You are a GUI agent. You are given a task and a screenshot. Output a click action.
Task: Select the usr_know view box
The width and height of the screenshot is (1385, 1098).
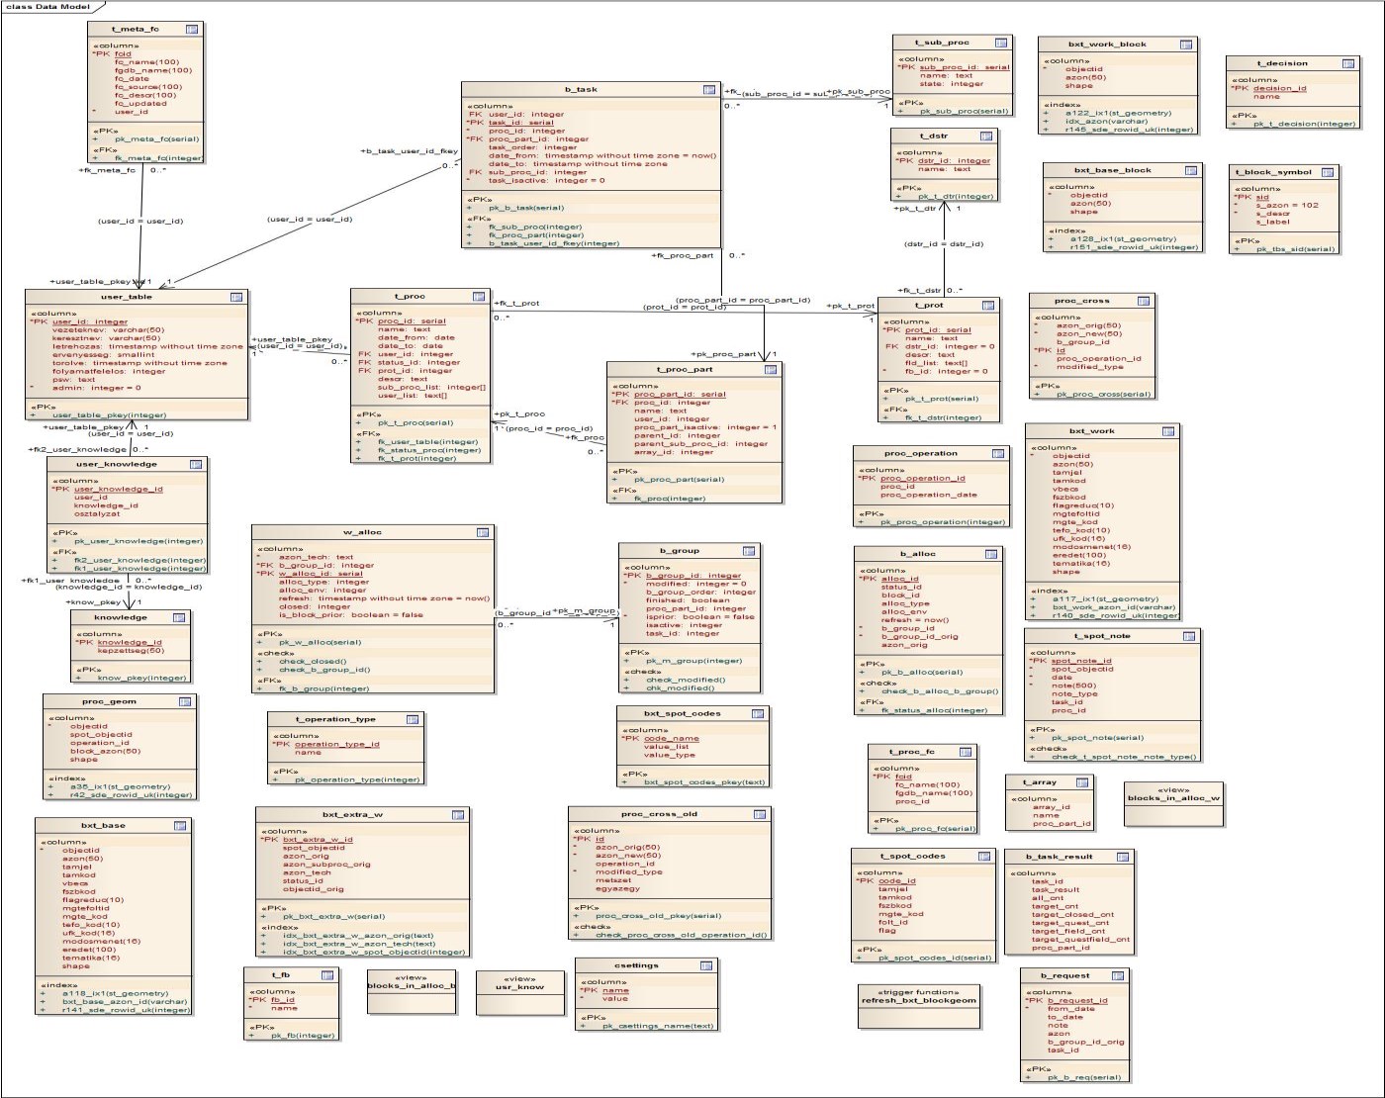518,993
